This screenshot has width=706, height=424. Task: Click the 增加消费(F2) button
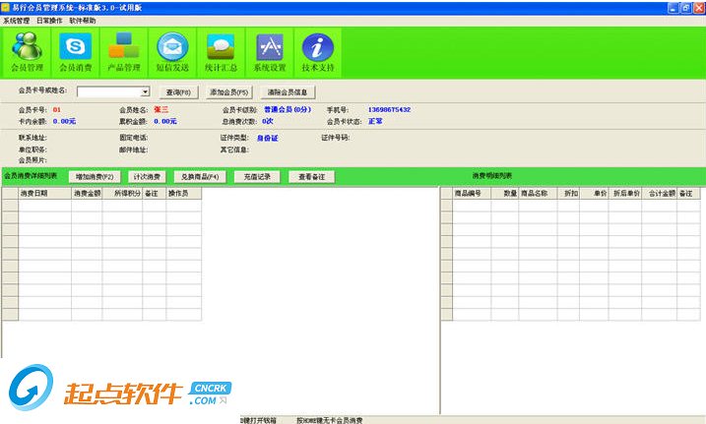pyautogui.click(x=95, y=177)
